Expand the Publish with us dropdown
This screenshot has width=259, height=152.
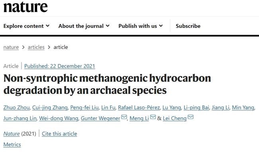pos(141,26)
